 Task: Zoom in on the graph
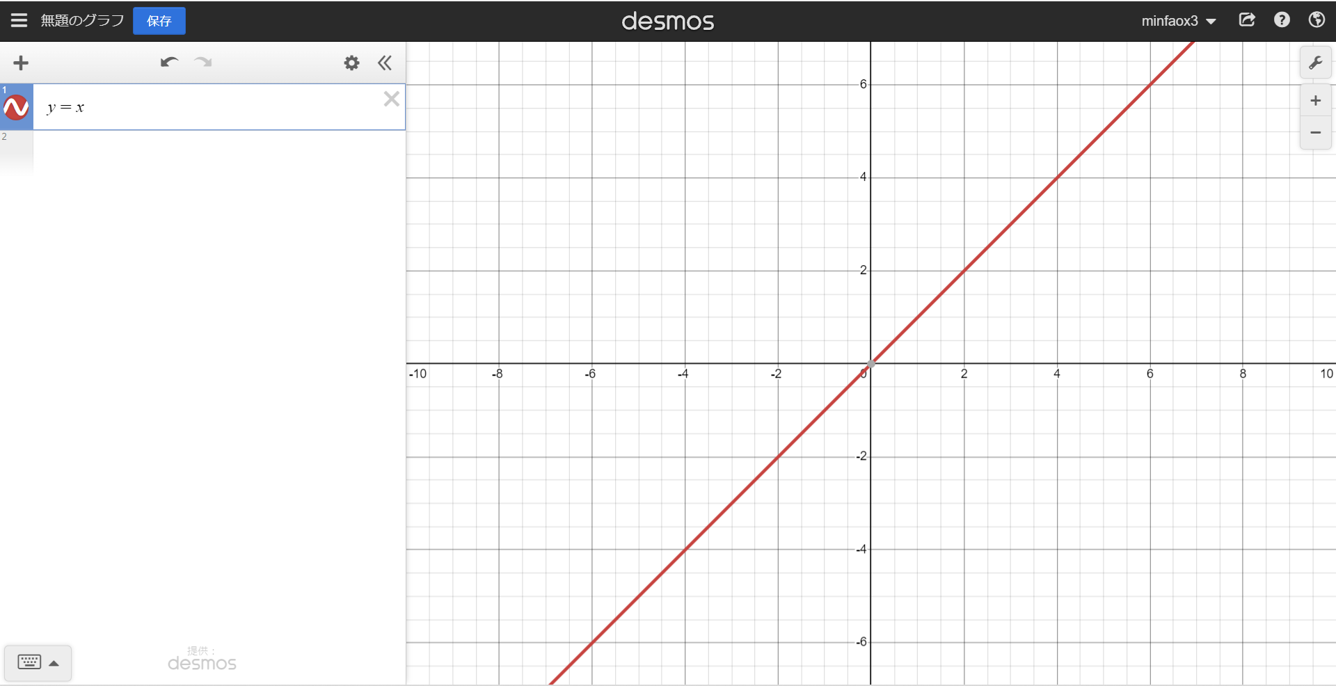(x=1315, y=101)
